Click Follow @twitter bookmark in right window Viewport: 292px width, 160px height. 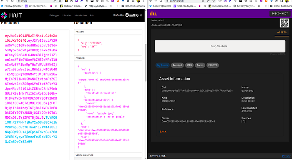160,6
